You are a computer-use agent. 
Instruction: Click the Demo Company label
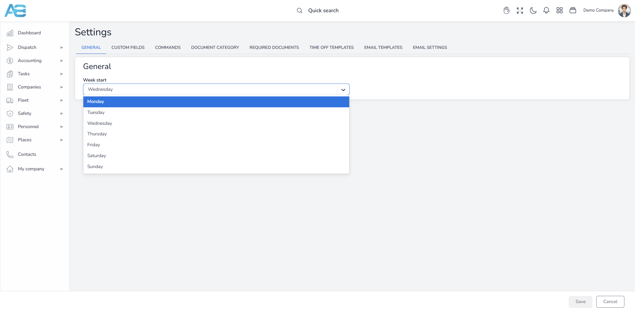(x=598, y=10)
